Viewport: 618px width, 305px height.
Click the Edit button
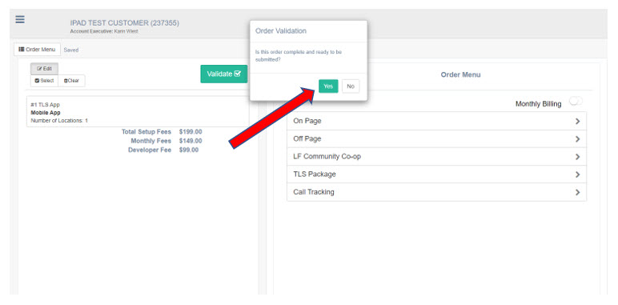[x=44, y=69]
